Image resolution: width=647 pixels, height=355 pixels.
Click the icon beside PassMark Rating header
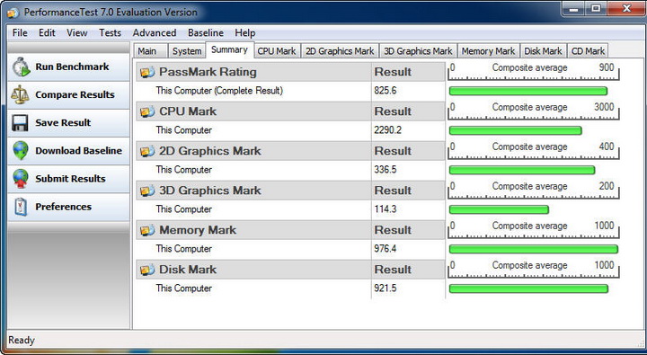[147, 72]
